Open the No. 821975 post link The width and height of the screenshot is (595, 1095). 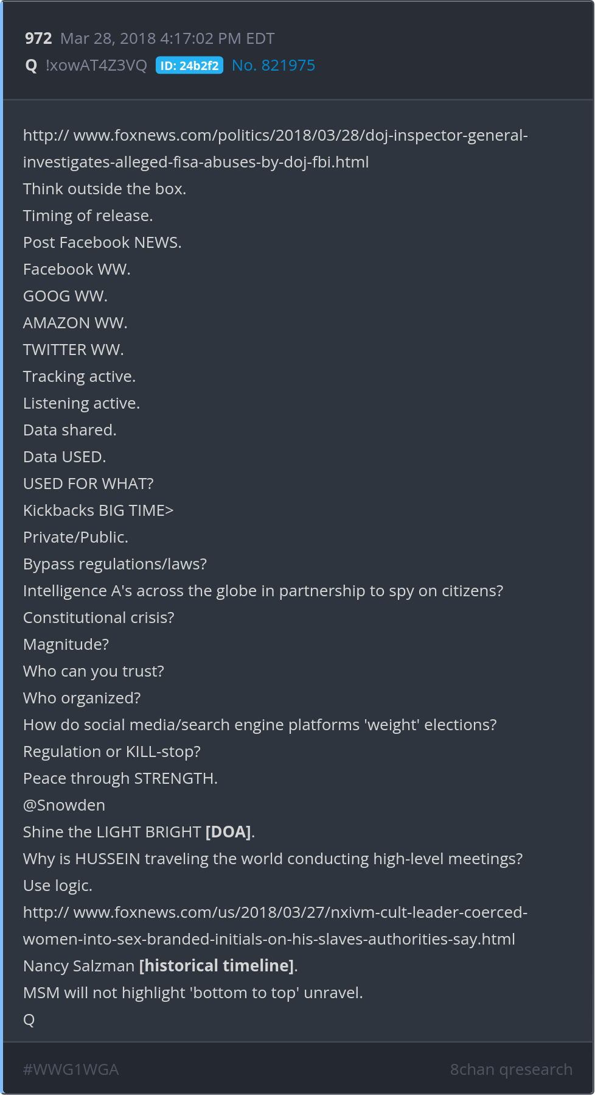273,66
